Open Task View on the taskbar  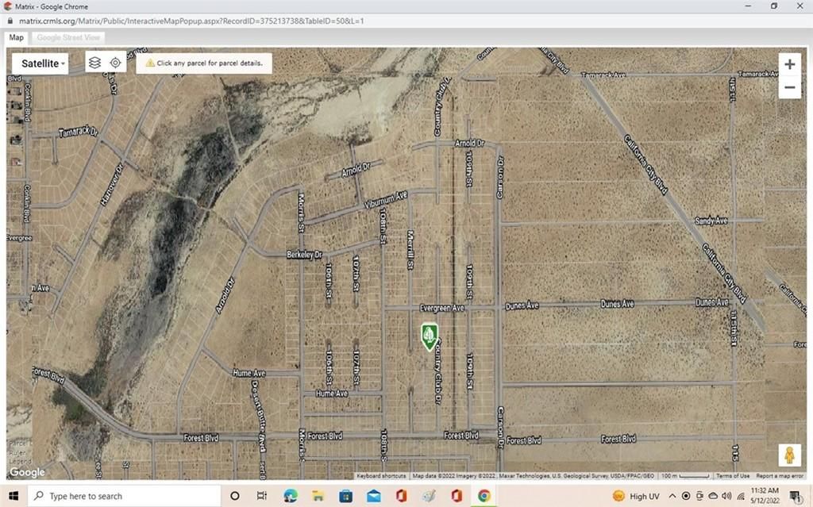262,496
